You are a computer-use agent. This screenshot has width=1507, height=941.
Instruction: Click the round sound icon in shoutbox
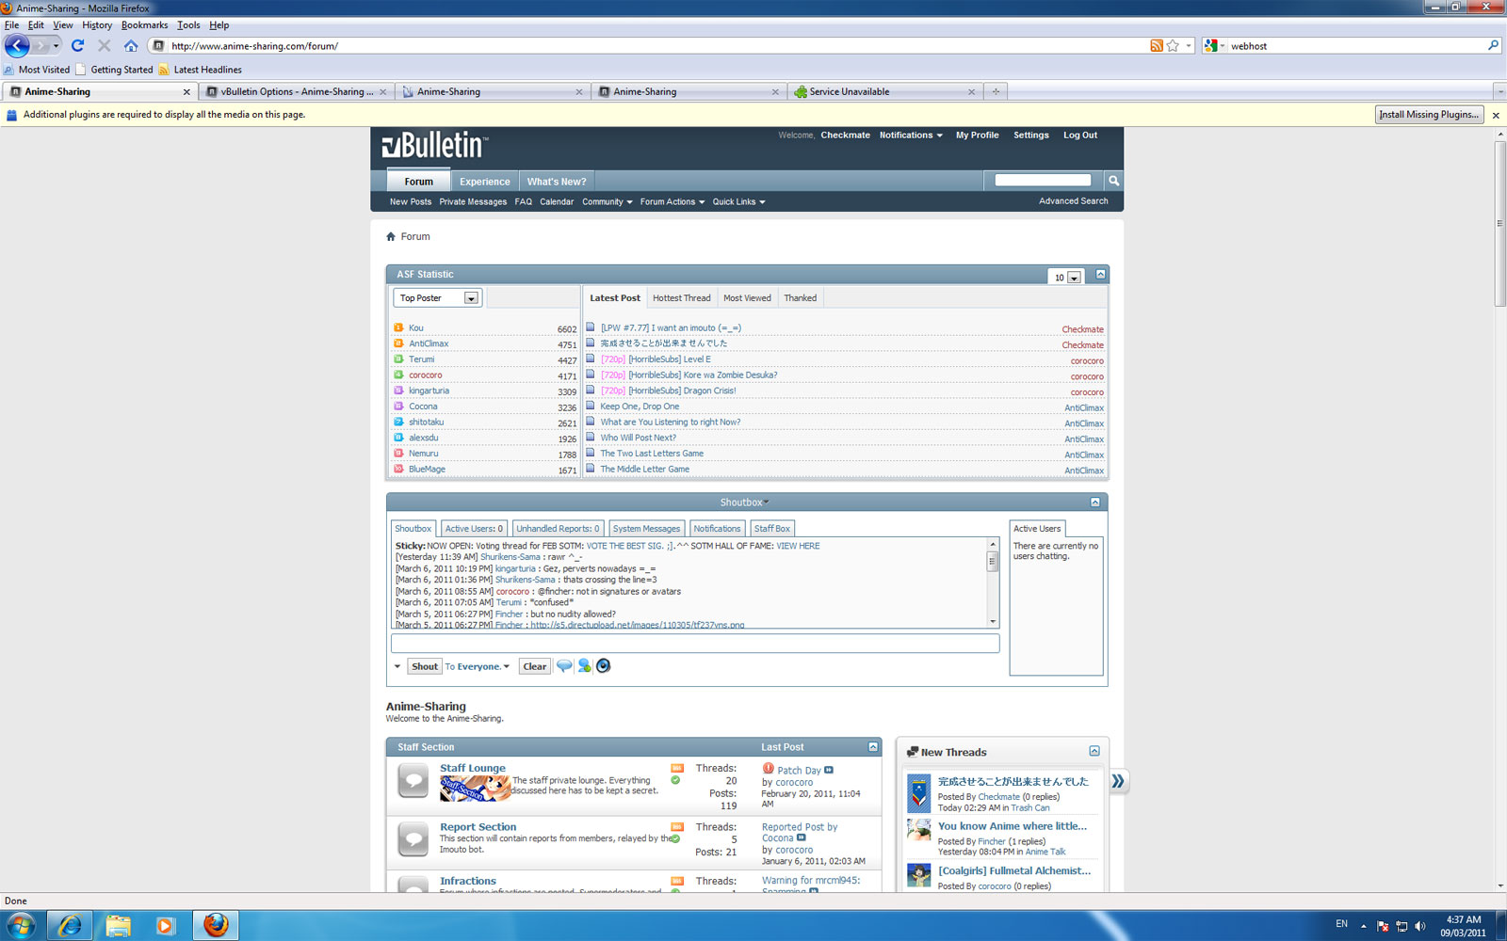(604, 665)
